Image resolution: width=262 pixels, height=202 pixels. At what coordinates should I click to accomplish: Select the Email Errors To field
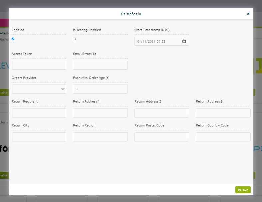tap(100, 65)
